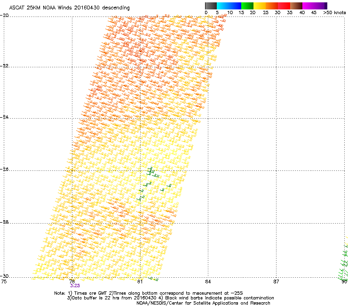This screenshot has height=306, width=348.
Task: Click the -28 latitude axis label
Action: pos(4,222)
